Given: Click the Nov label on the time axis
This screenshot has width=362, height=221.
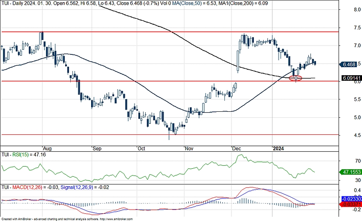Looking at the screenshot, I should pos(189,149).
